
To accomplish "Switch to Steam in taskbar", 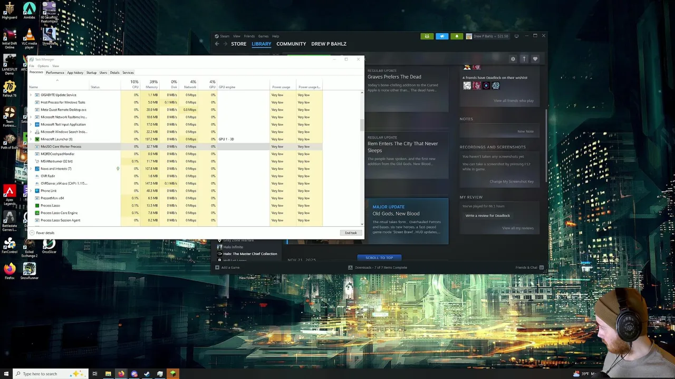I will tap(147, 374).
